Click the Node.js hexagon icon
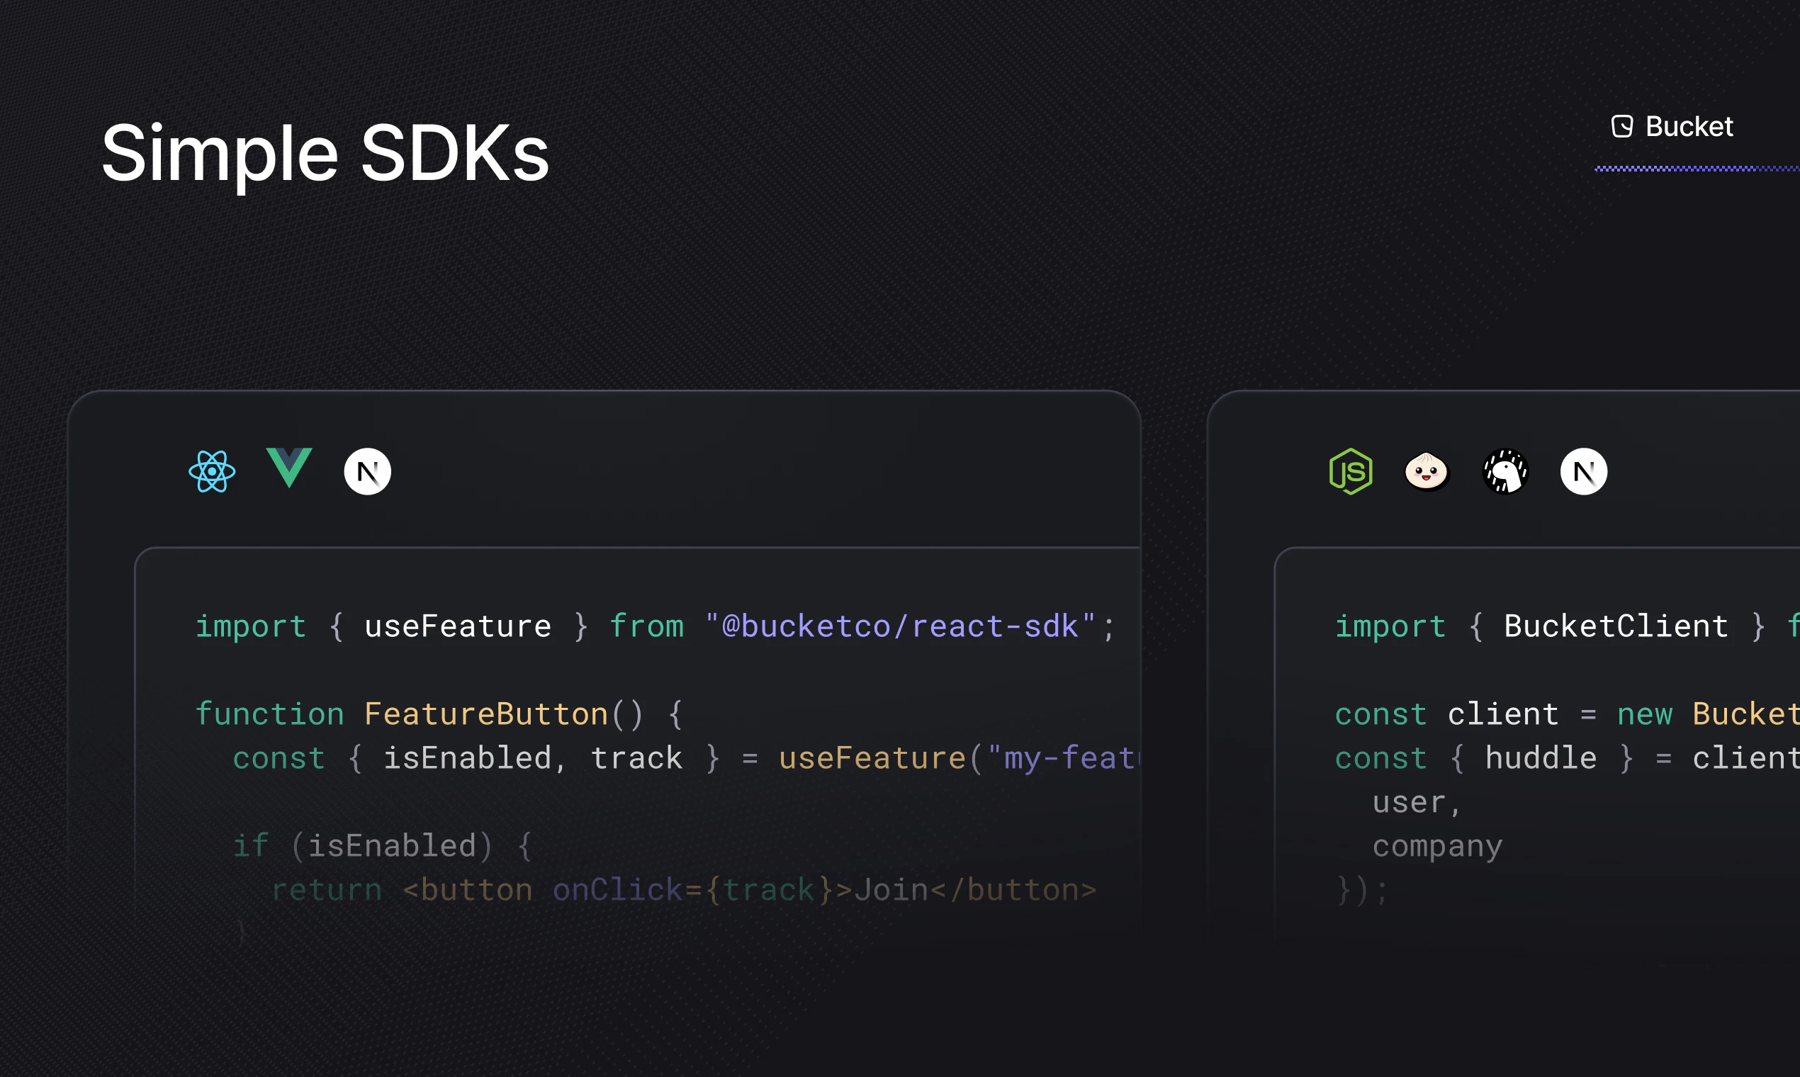 [x=1351, y=471]
